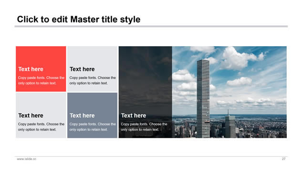This screenshot has height=172, width=303.
Task: Click the slide number 27 in the footer
Action: click(283, 159)
